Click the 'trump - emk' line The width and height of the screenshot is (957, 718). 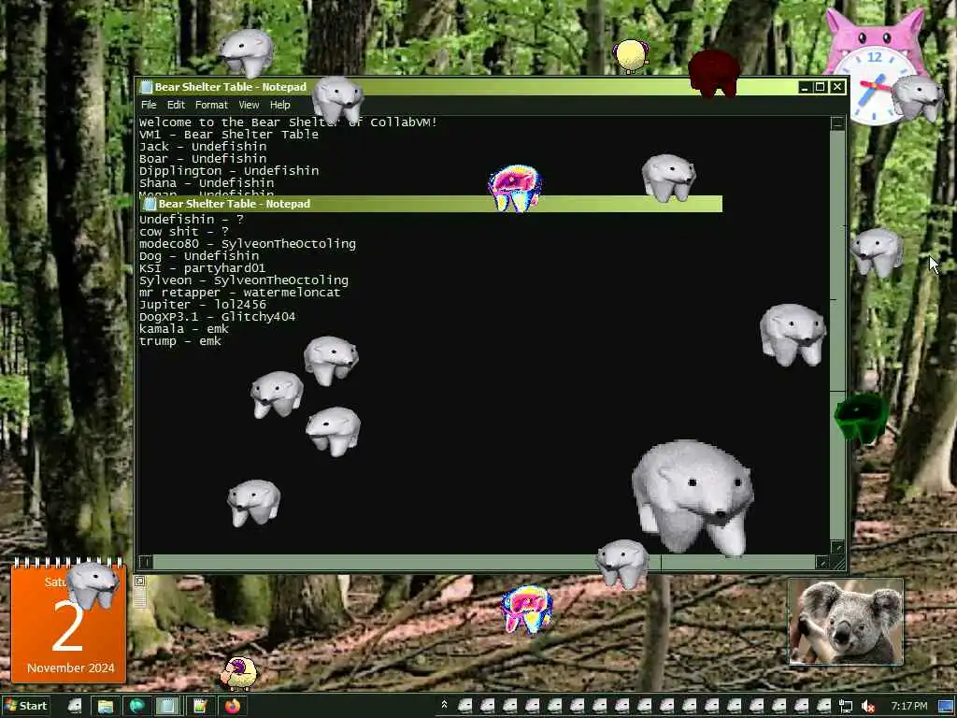180,341
